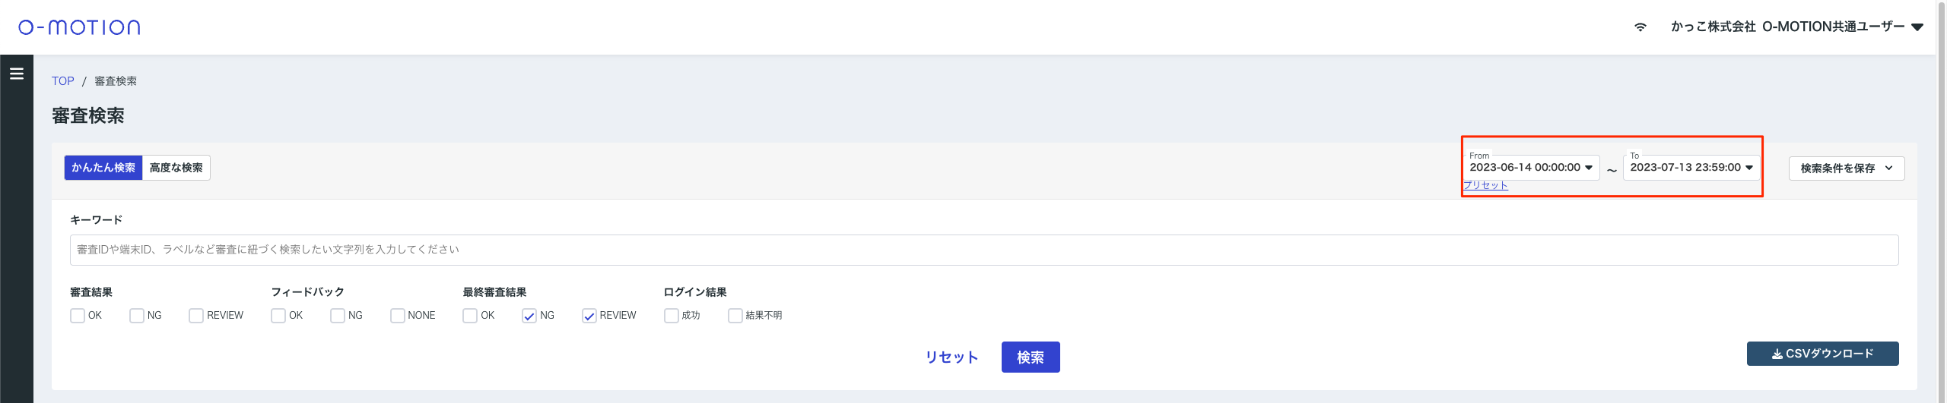Viewport: 1947px width, 403px height.
Task: Click the リセット link
Action: [951, 357]
